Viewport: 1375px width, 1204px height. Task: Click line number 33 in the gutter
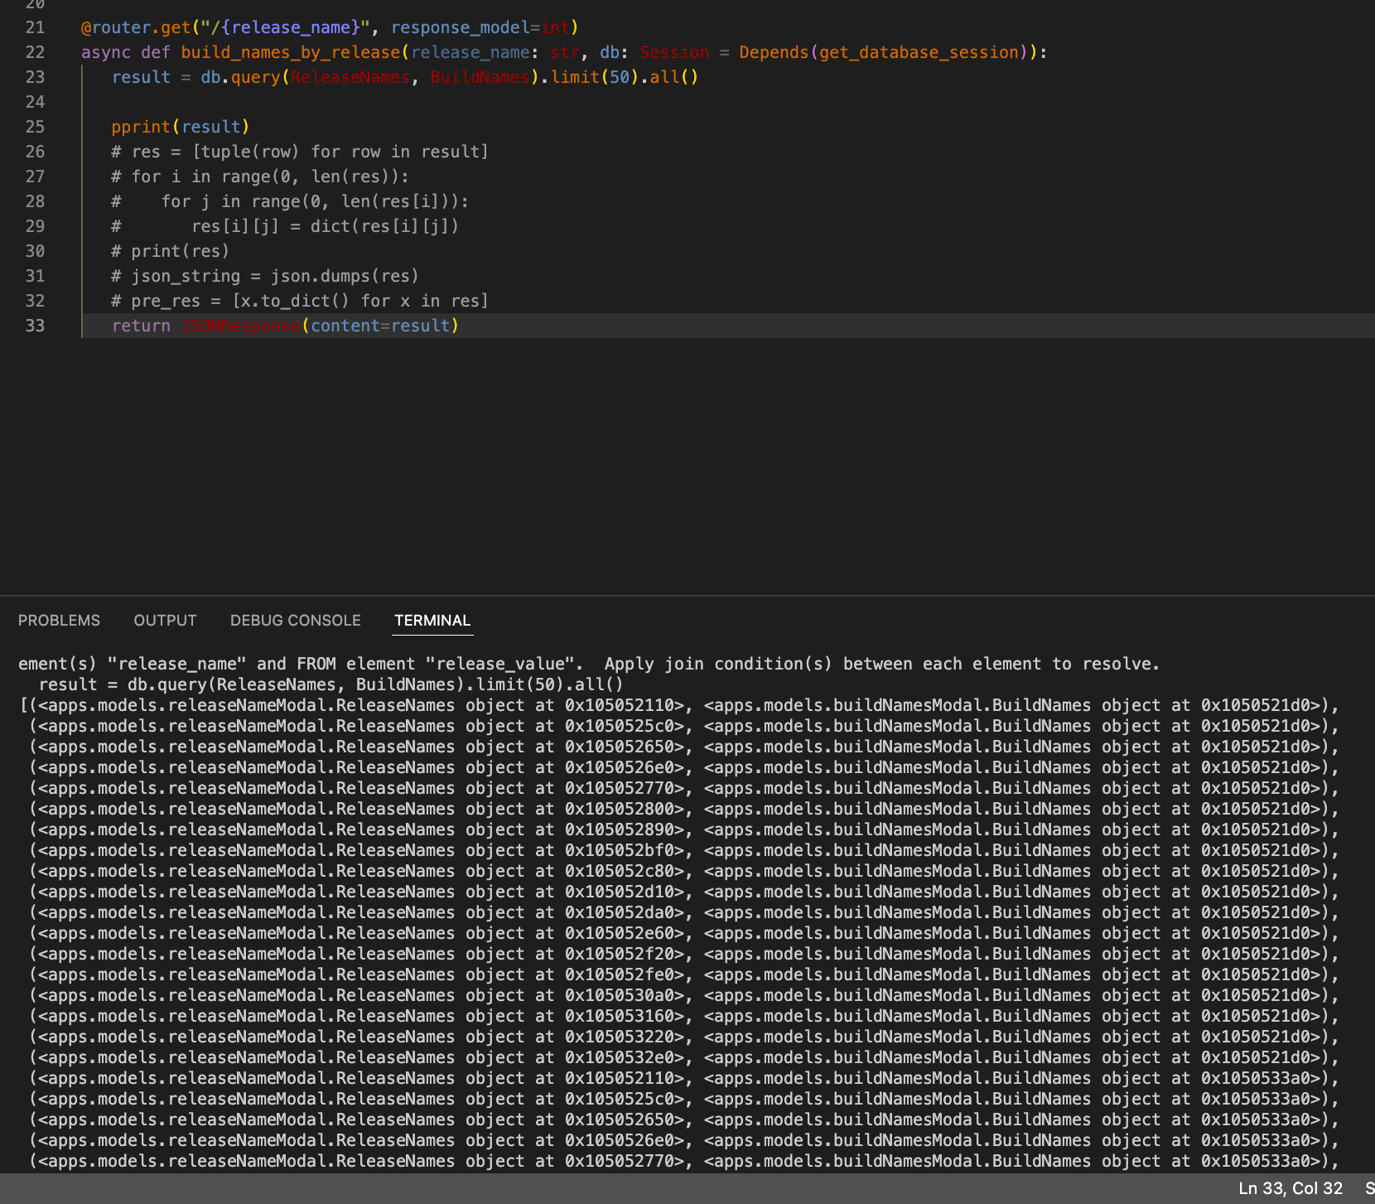(x=35, y=326)
